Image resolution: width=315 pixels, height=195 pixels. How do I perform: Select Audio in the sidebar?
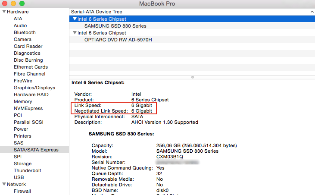pyautogui.click(x=20, y=25)
